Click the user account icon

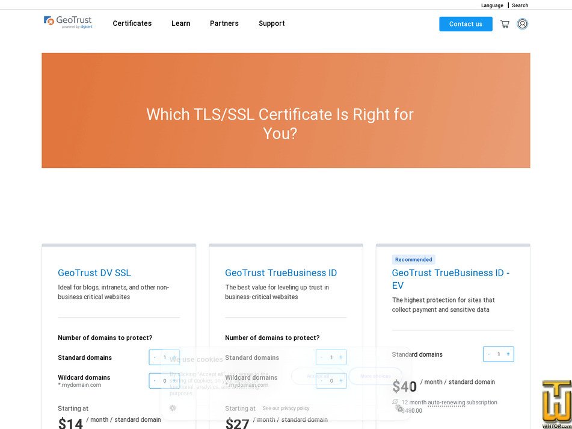click(522, 24)
